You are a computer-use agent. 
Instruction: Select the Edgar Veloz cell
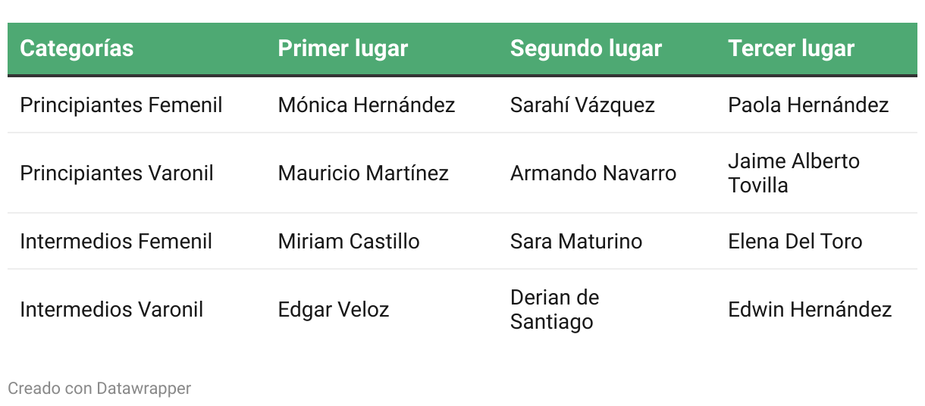[x=334, y=309]
